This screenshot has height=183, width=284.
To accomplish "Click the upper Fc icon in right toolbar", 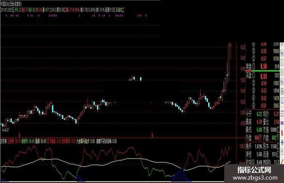I will tap(282, 53).
